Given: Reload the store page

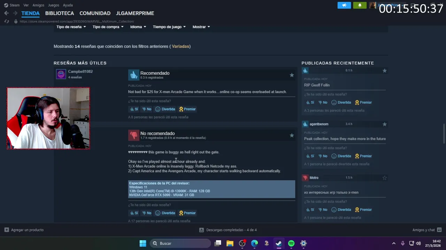Looking at the screenshot, I should 6,21.
